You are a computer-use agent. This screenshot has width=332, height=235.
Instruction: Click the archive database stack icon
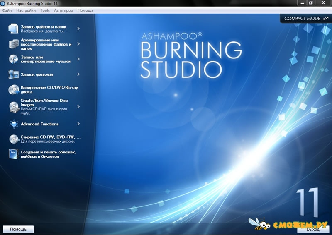click(14, 44)
